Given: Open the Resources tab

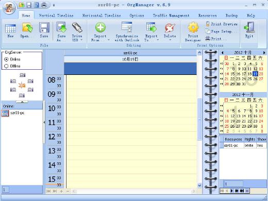Looking at the screenshot, I should click(208, 16).
